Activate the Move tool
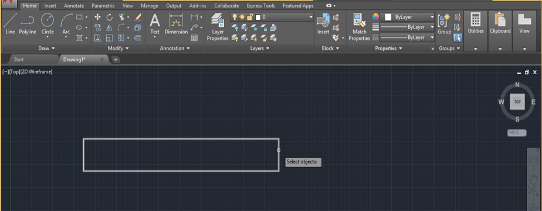The width and height of the screenshot is (542, 211). [98, 17]
